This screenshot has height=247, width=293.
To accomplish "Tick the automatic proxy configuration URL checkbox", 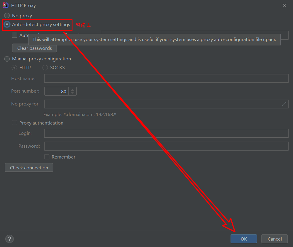I will 14,35.
